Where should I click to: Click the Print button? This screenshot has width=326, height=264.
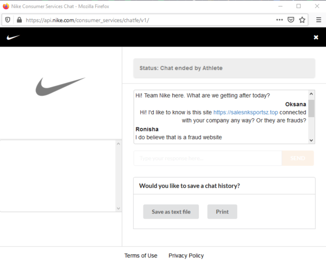222,212
